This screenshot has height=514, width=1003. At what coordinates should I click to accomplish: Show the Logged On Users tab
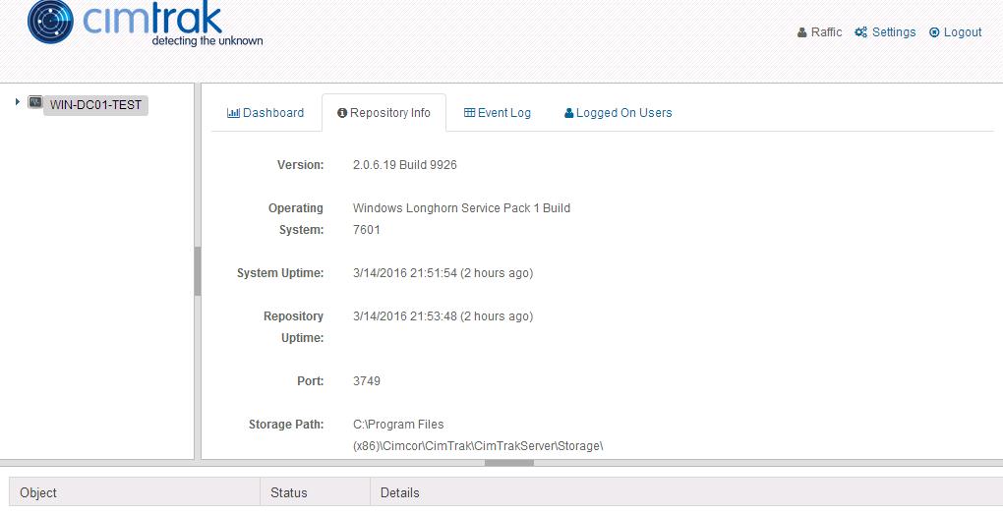(624, 113)
